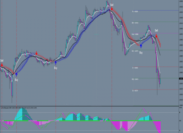The width and height of the screenshot is (183, 133).
Task: Click the black current price tag on price axis
Action: [181, 79]
